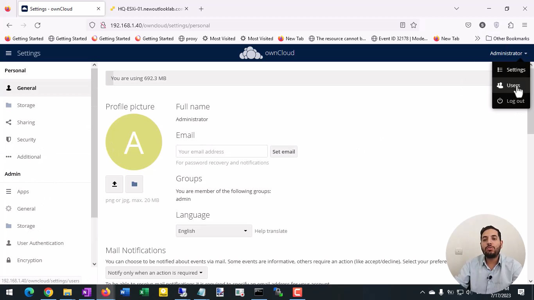The image size is (534, 300).
Task: Click the sidebar scrollbar down arrow
Action: 94,264
